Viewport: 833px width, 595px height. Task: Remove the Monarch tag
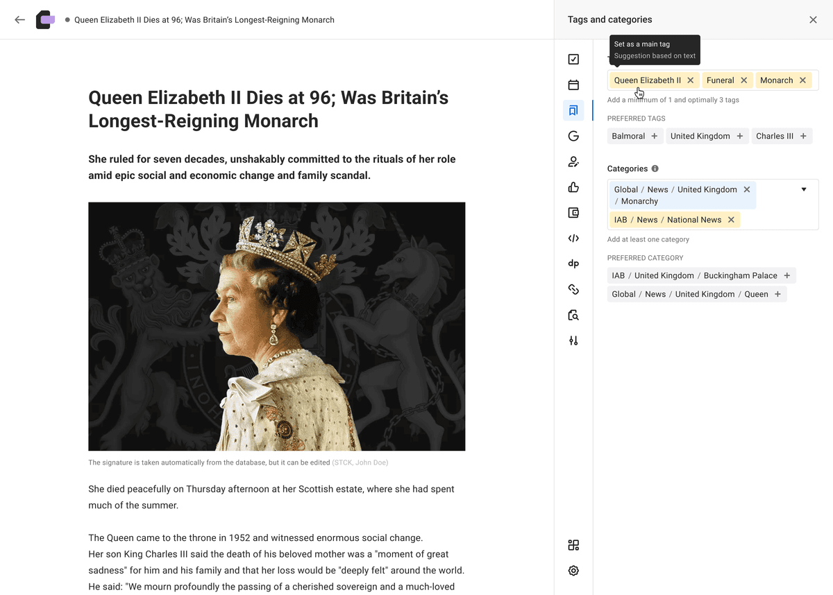pyautogui.click(x=802, y=80)
